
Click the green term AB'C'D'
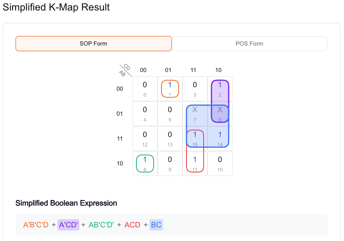(x=101, y=225)
